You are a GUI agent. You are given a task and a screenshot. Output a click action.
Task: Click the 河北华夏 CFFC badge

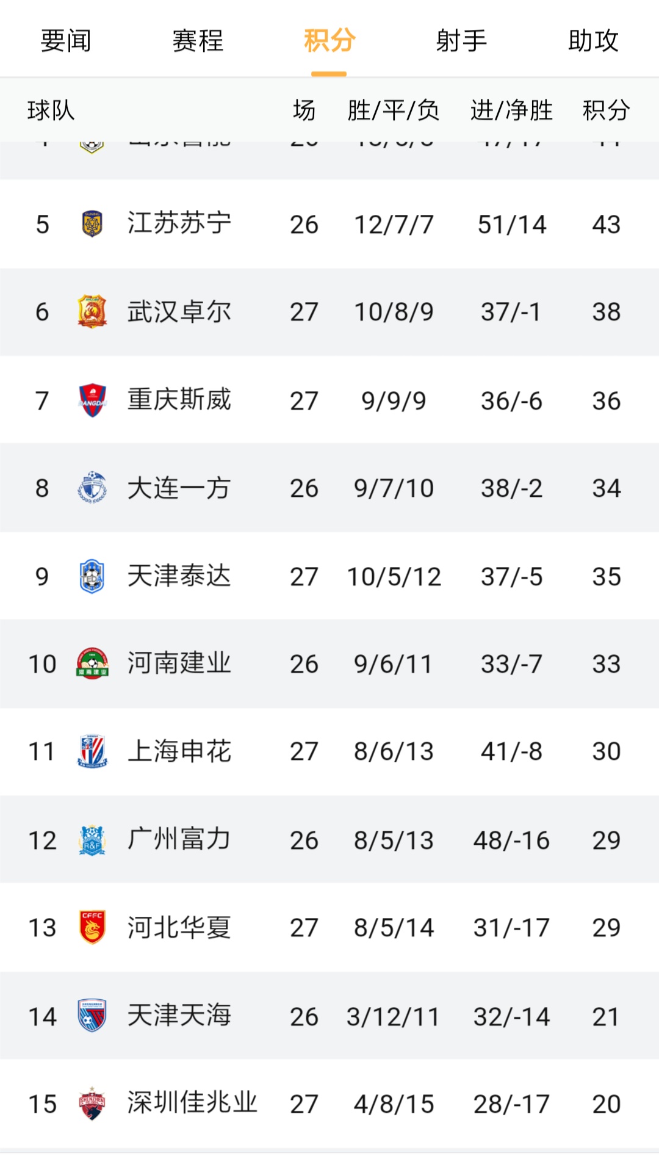[x=92, y=927]
